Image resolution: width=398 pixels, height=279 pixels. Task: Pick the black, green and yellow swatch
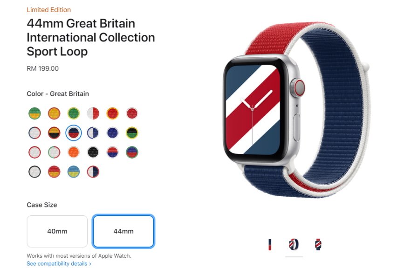[x=132, y=133]
